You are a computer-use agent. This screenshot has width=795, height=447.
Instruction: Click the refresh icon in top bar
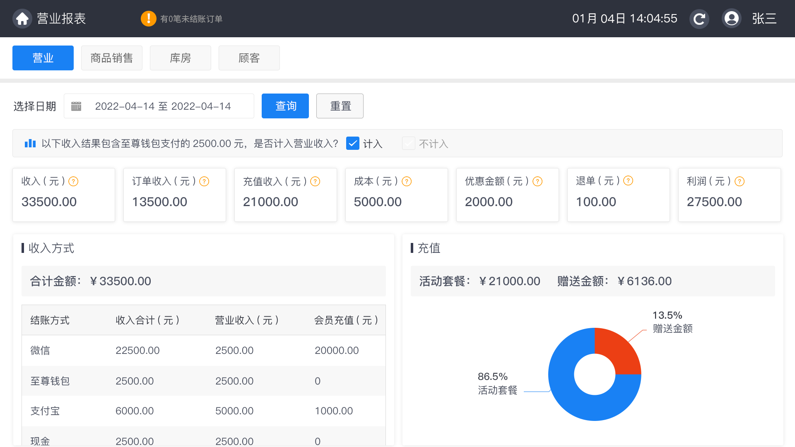click(x=699, y=19)
